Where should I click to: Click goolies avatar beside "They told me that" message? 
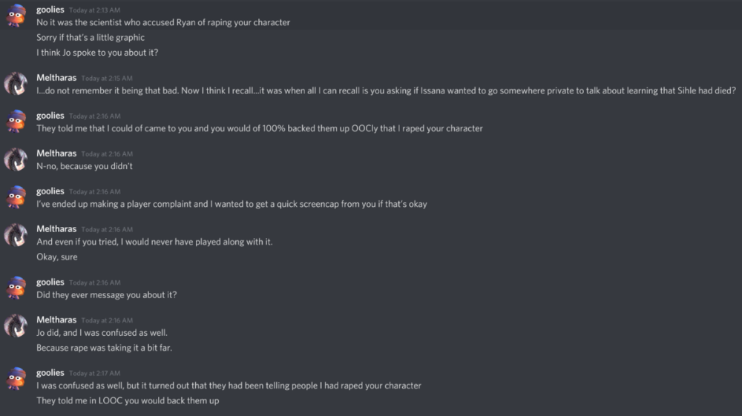tap(16, 121)
